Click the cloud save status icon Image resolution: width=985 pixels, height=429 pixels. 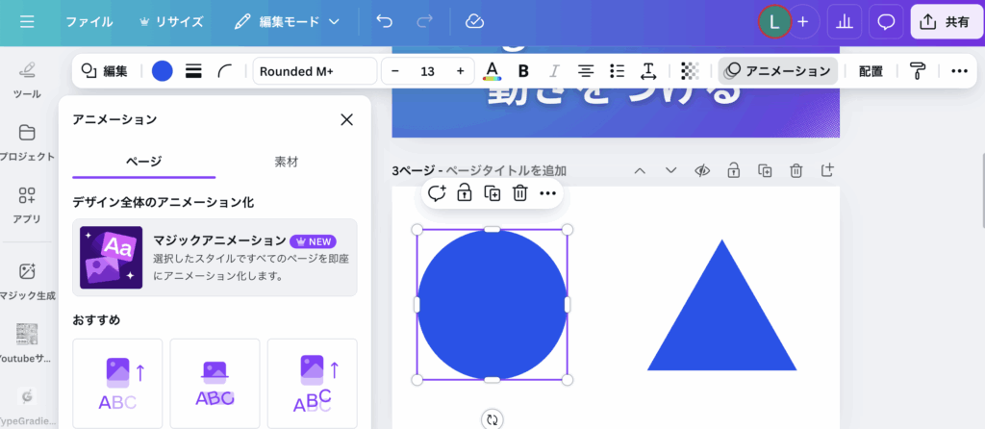[x=473, y=21]
